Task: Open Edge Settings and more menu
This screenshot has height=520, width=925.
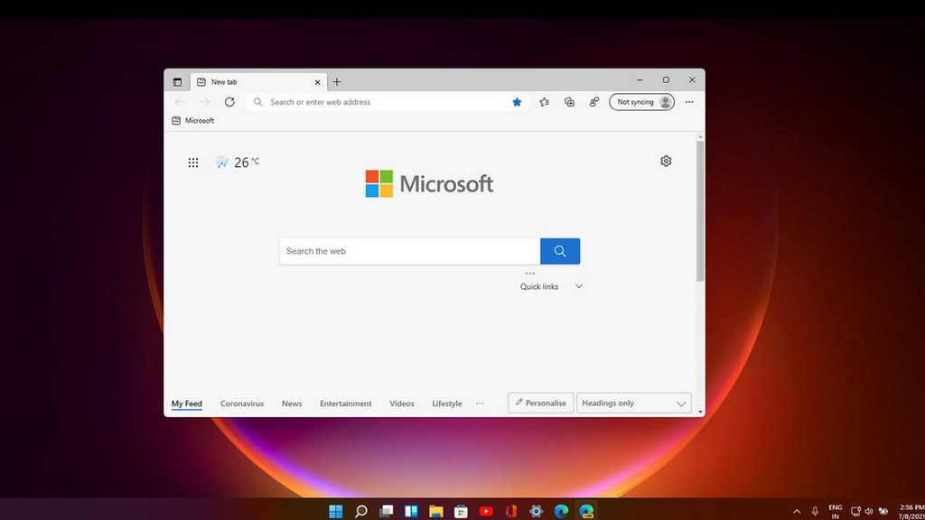Action: [689, 102]
